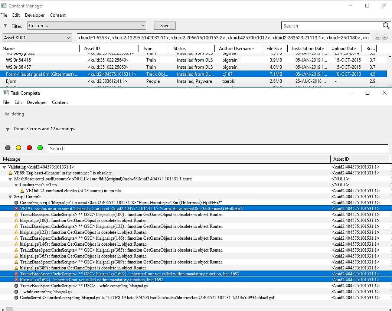Toggle the yellow warnings filter circle
The height and width of the screenshot is (311, 392).
[19, 148]
